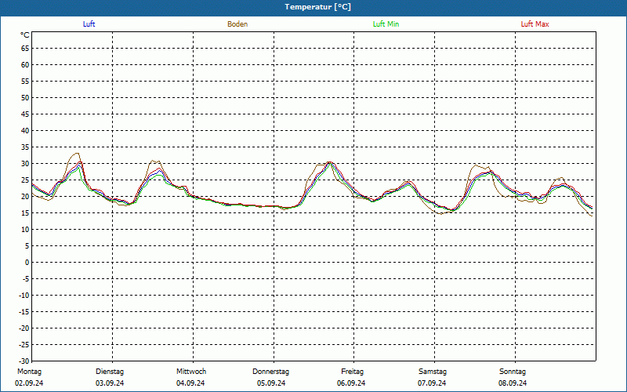Click the y-axis value '-5'
The image size is (627, 392).
[x=26, y=279]
